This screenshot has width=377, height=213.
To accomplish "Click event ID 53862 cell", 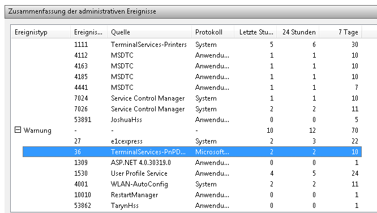I will (x=83, y=206).
